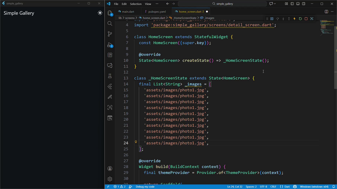Open Customize Layout icon
The height and width of the screenshot is (189, 337).
pos(286,4)
